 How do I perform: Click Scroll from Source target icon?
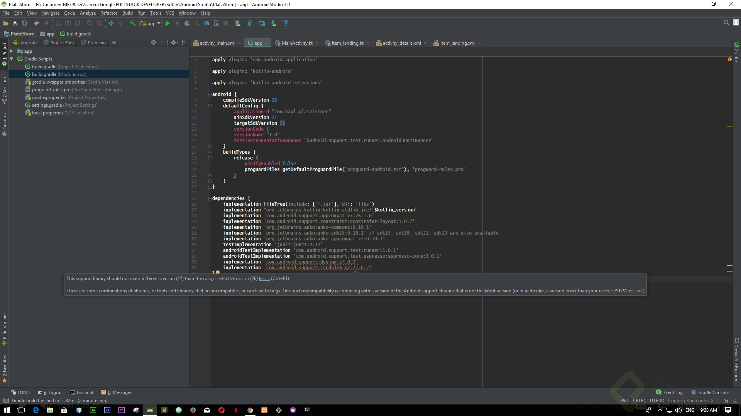[154, 43]
